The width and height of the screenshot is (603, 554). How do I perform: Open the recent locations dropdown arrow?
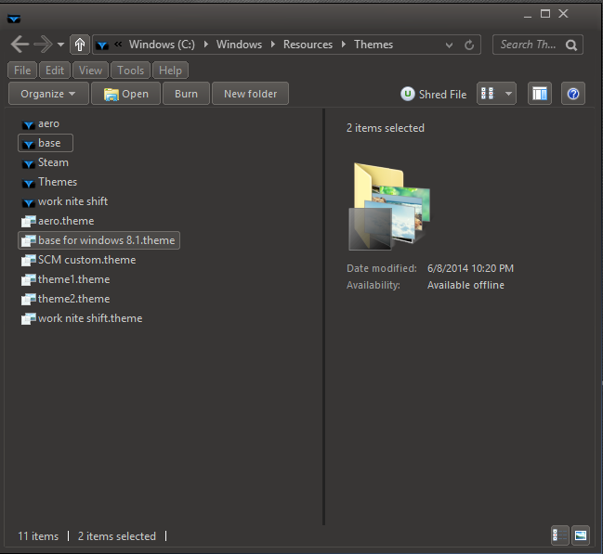click(60, 45)
